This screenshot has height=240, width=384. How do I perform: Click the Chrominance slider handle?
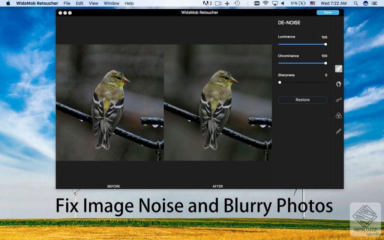325,63
